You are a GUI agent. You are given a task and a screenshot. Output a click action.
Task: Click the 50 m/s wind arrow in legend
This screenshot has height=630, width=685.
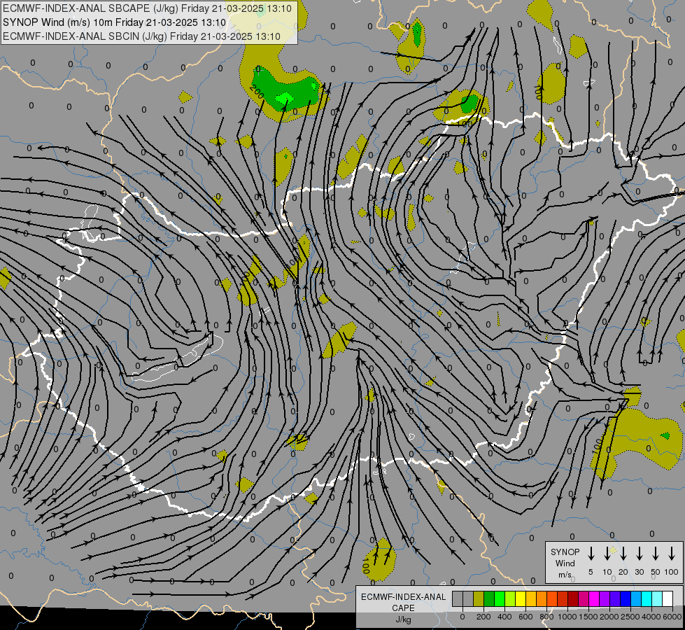[656, 554]
